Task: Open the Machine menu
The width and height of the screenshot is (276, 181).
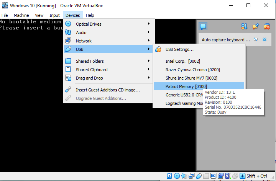Action: 21,15
